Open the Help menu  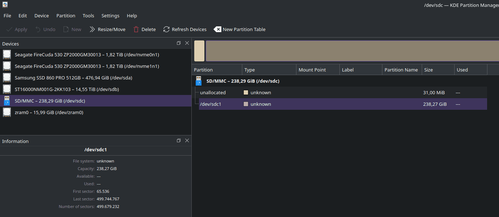(132, 16)
